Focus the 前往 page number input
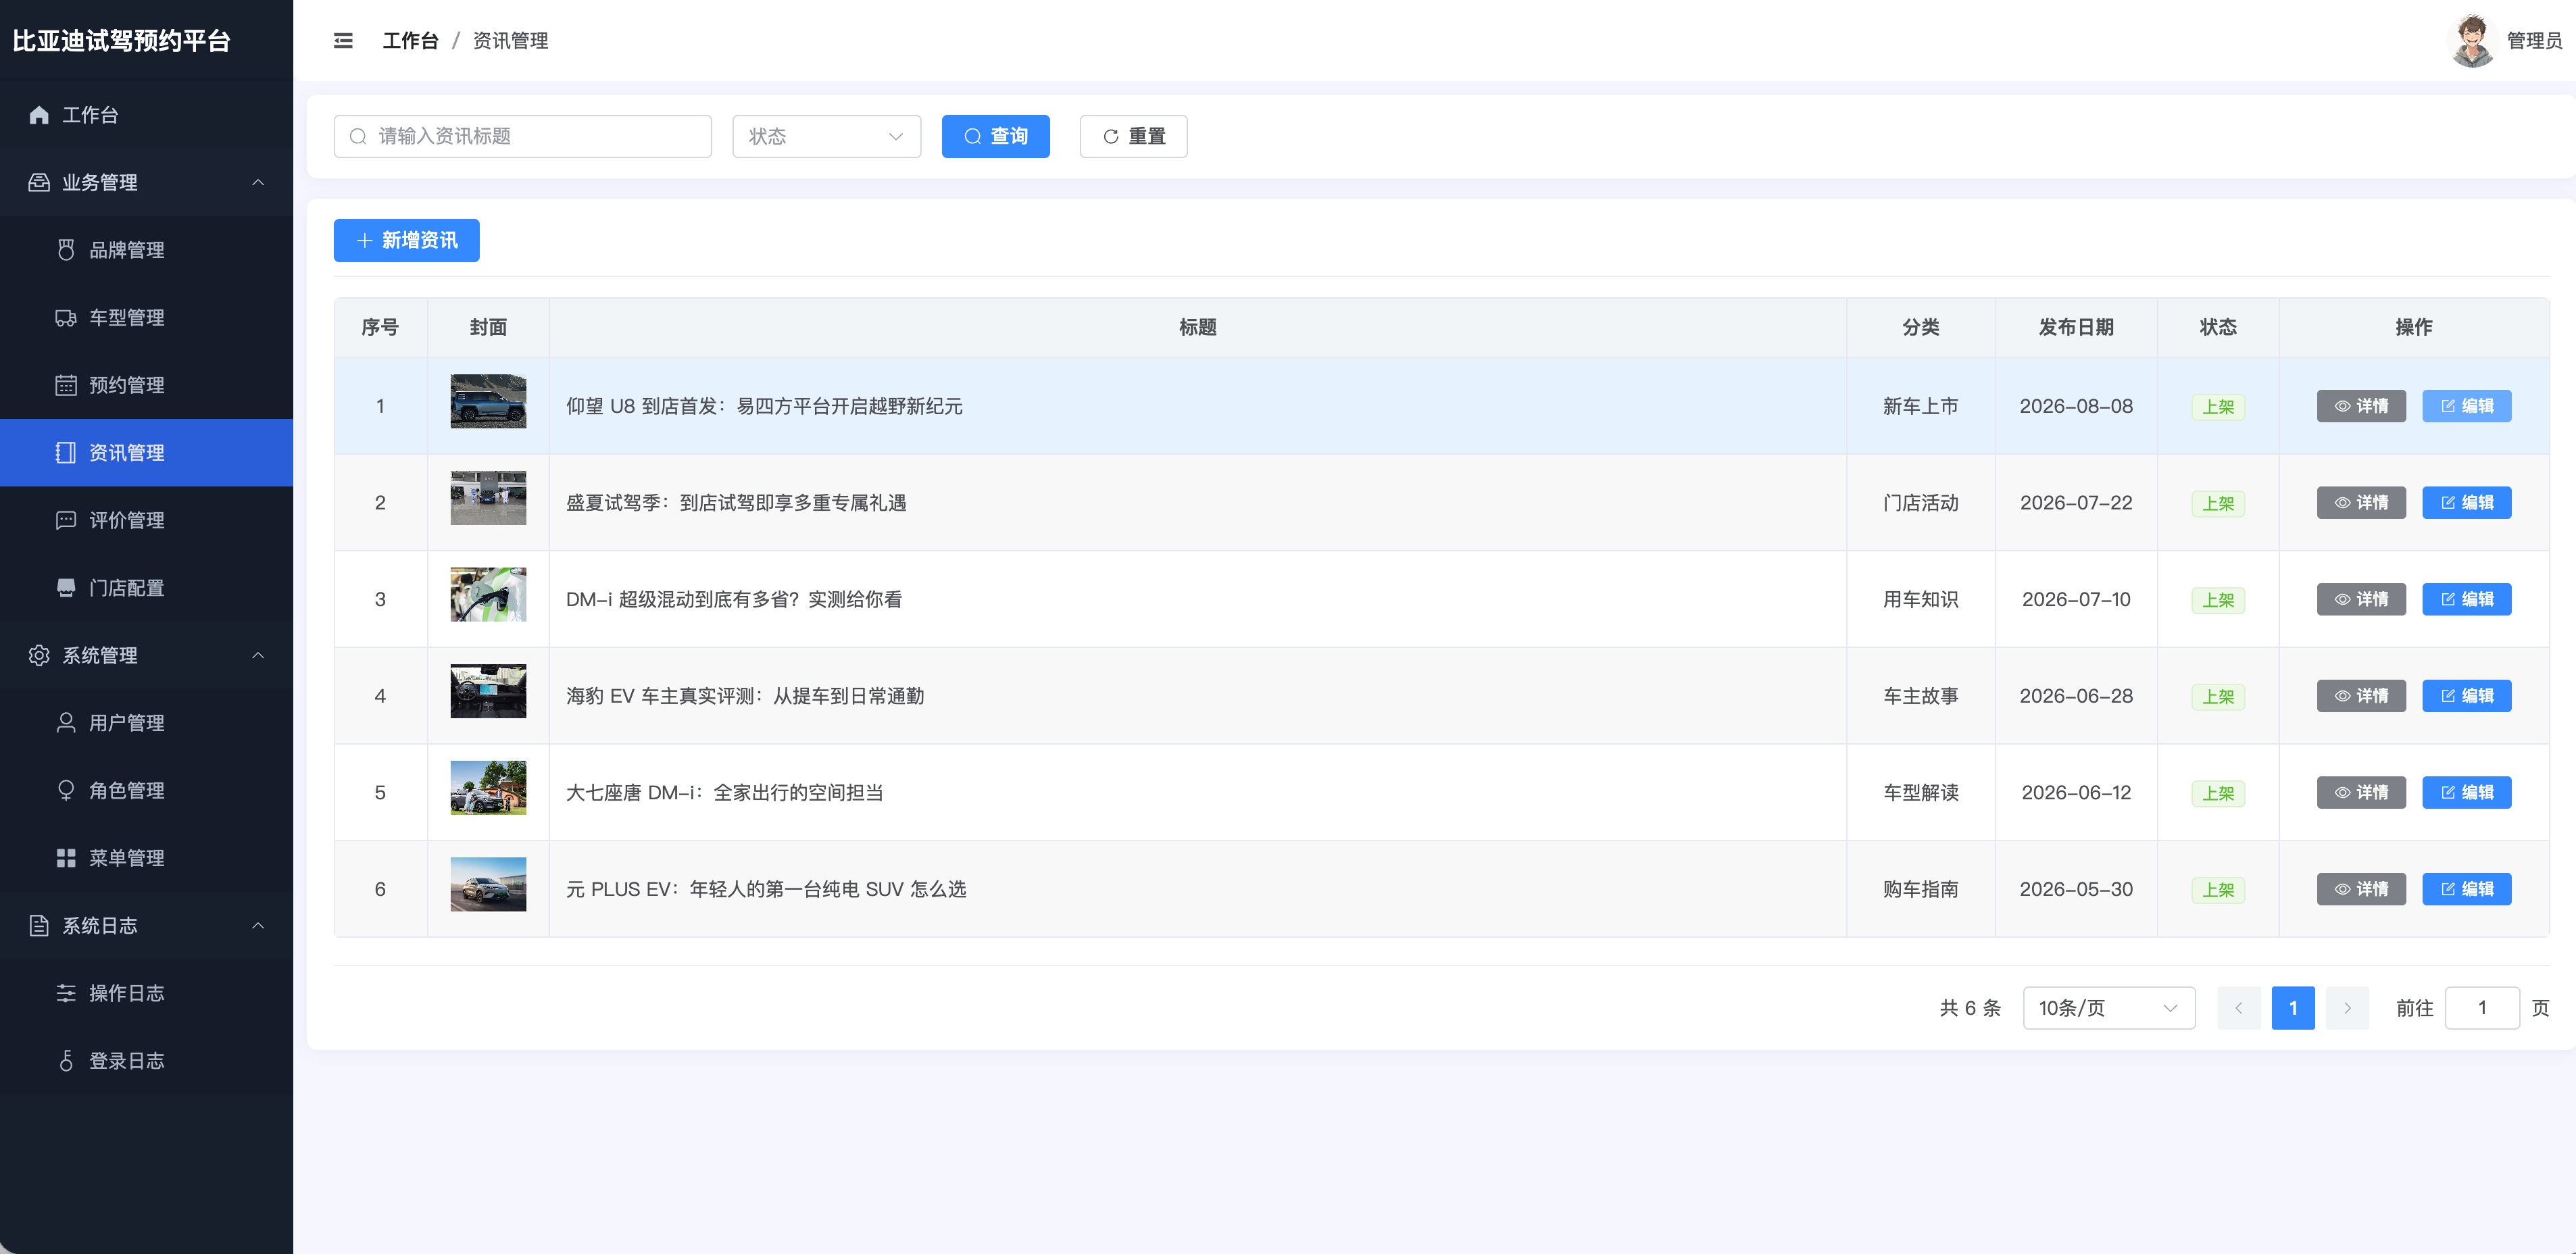Image resolution: width=2576 pixels, height=1254 pixels. tap(2482, 1008)
